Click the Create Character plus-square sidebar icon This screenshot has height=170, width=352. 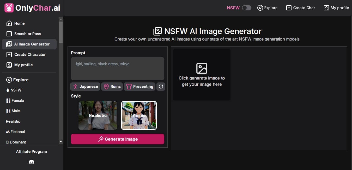[9, 55]
